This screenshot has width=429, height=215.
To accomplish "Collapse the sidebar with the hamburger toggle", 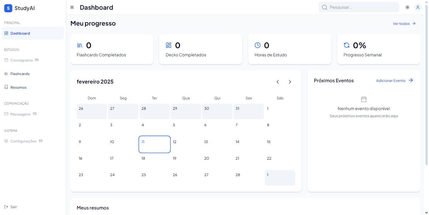I will tap(72, 7).
